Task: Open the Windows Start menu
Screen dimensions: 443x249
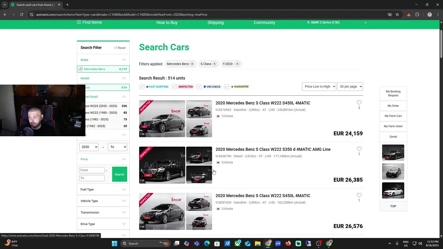Action: point(115,243)
